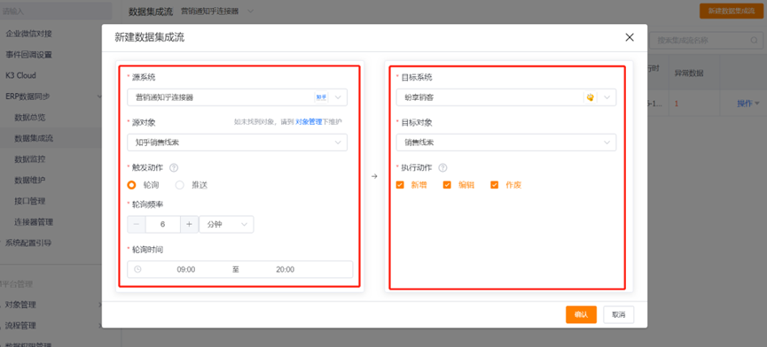Increase polling frequency with plus button
767x347 pixels.
click(x=189, y=225)
